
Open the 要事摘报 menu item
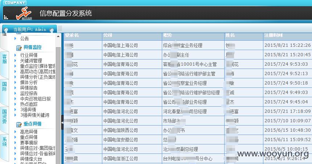tap(29, 143)
